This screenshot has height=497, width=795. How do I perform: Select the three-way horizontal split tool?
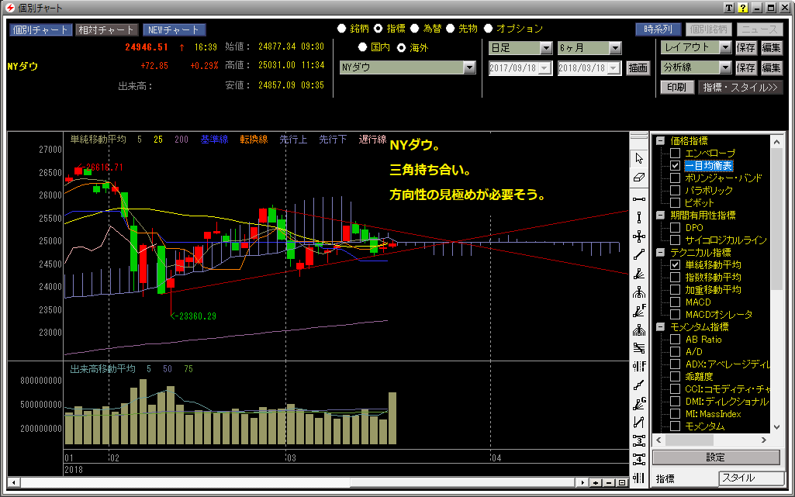click(639, 440)
